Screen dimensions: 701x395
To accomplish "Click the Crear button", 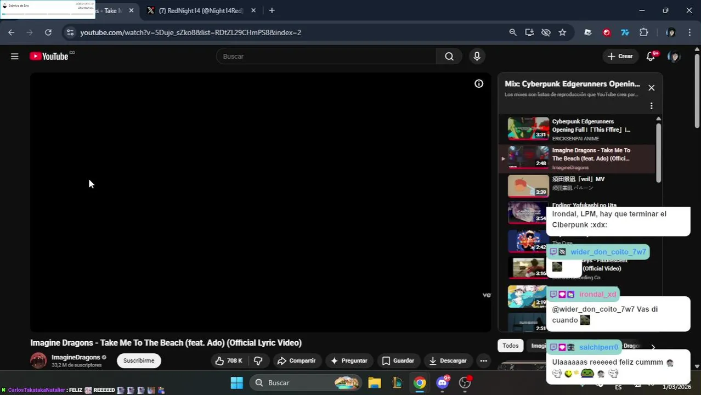I will (620, 56).
